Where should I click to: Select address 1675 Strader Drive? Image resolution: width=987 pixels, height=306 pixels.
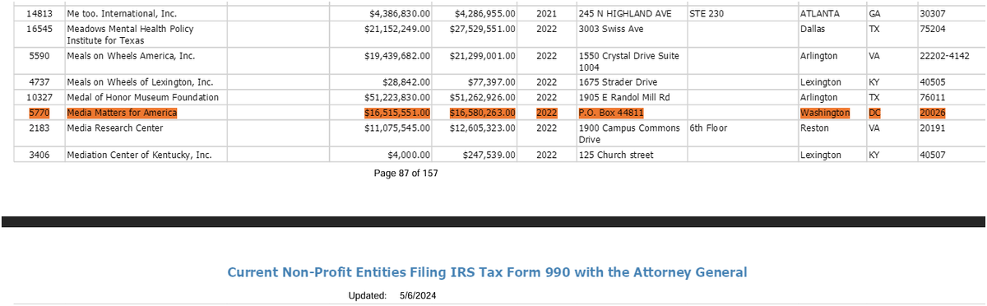pos(619,82)
